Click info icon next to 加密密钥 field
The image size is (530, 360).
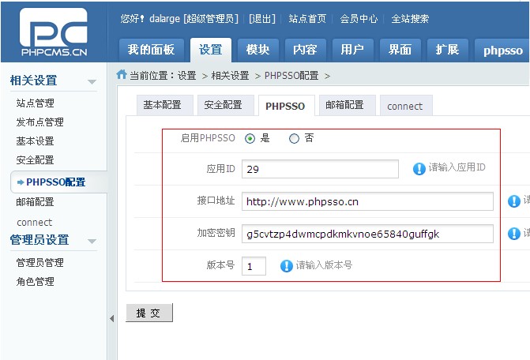pyautogui.click(x=513, y=234)
